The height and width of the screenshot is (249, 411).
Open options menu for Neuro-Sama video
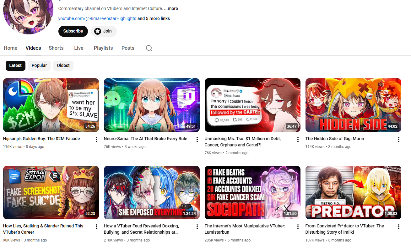coord(197,140)
